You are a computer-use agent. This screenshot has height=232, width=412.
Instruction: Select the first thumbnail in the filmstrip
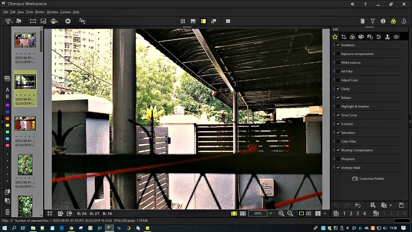click(x=25, y=40)
